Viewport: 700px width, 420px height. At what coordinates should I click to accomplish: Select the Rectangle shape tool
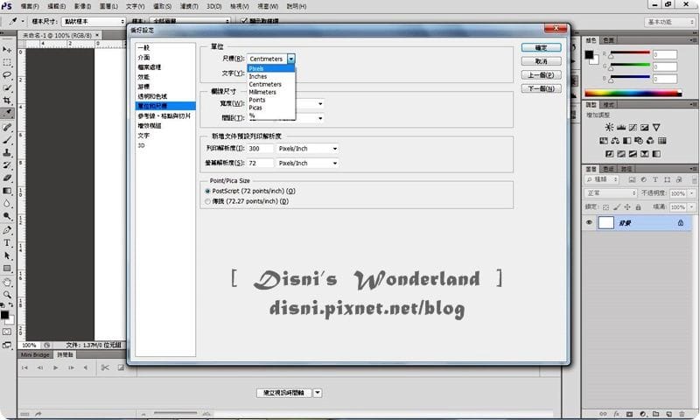pos(7,269)
